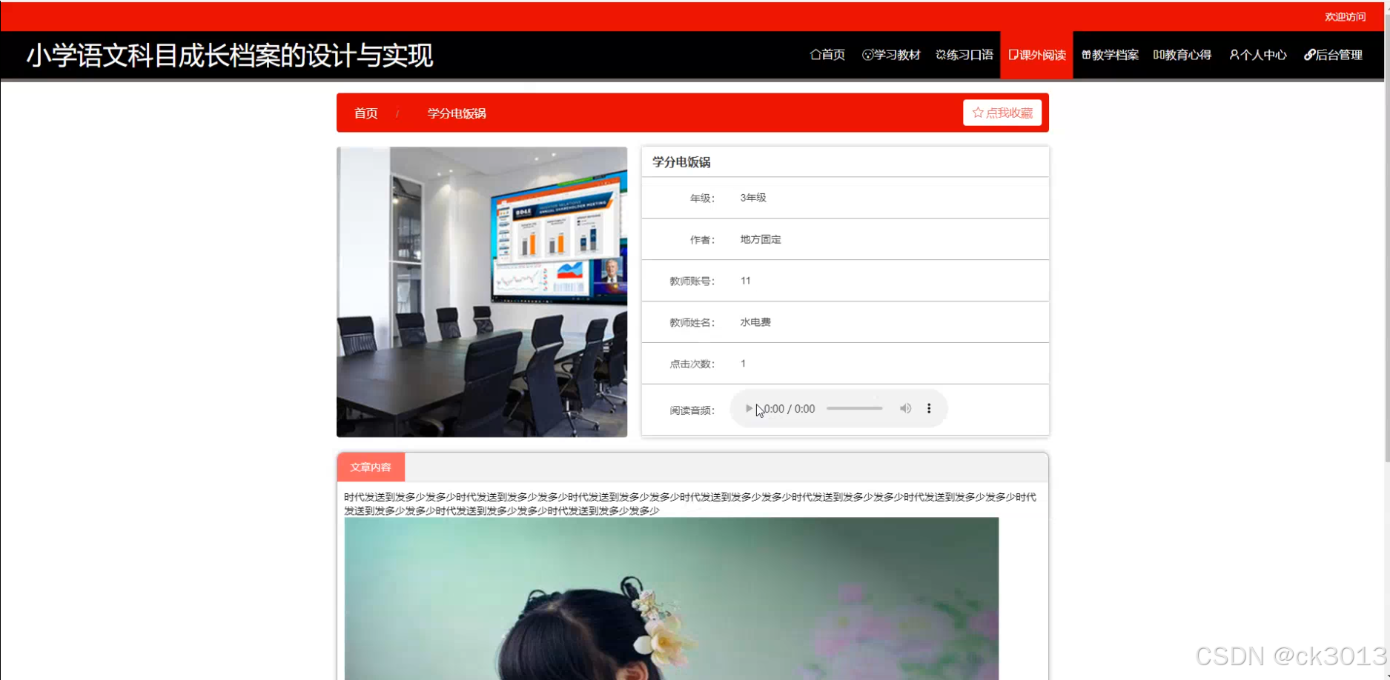Click the audio progress slider
The image size is (1390, 680).
click(x=854, y=408)
